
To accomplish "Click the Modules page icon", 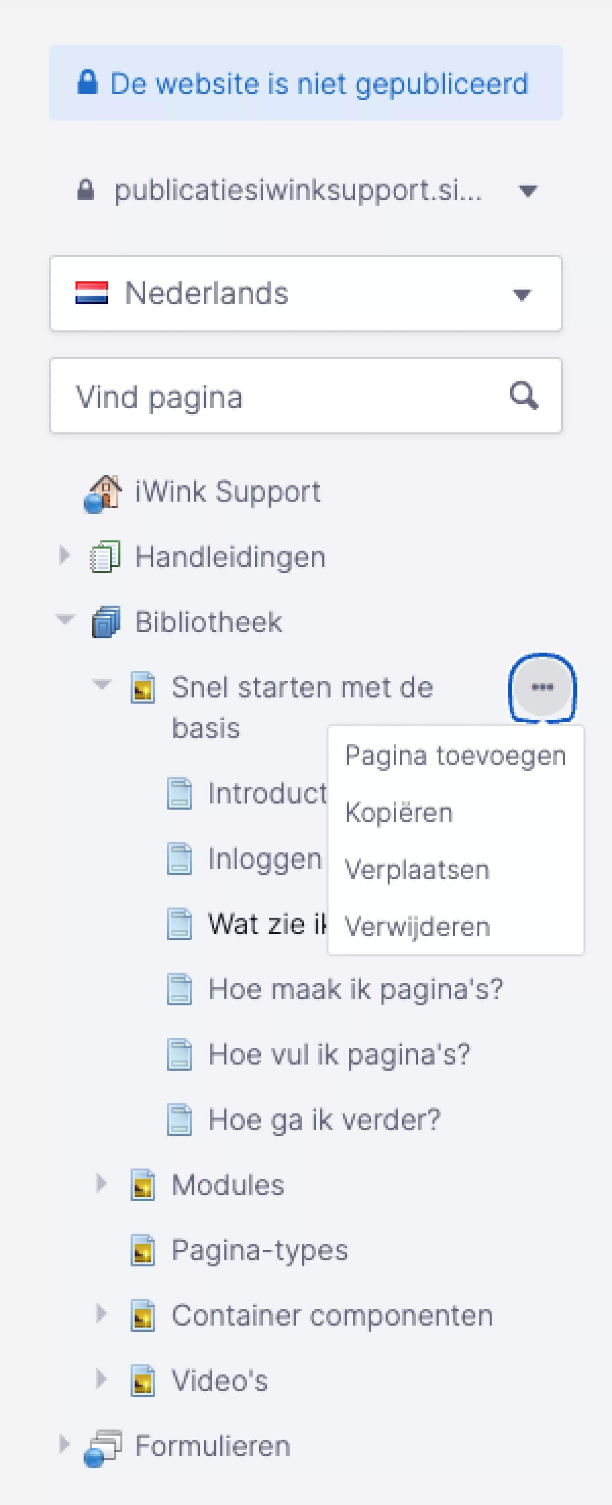I will click(x=142, y=1184).
